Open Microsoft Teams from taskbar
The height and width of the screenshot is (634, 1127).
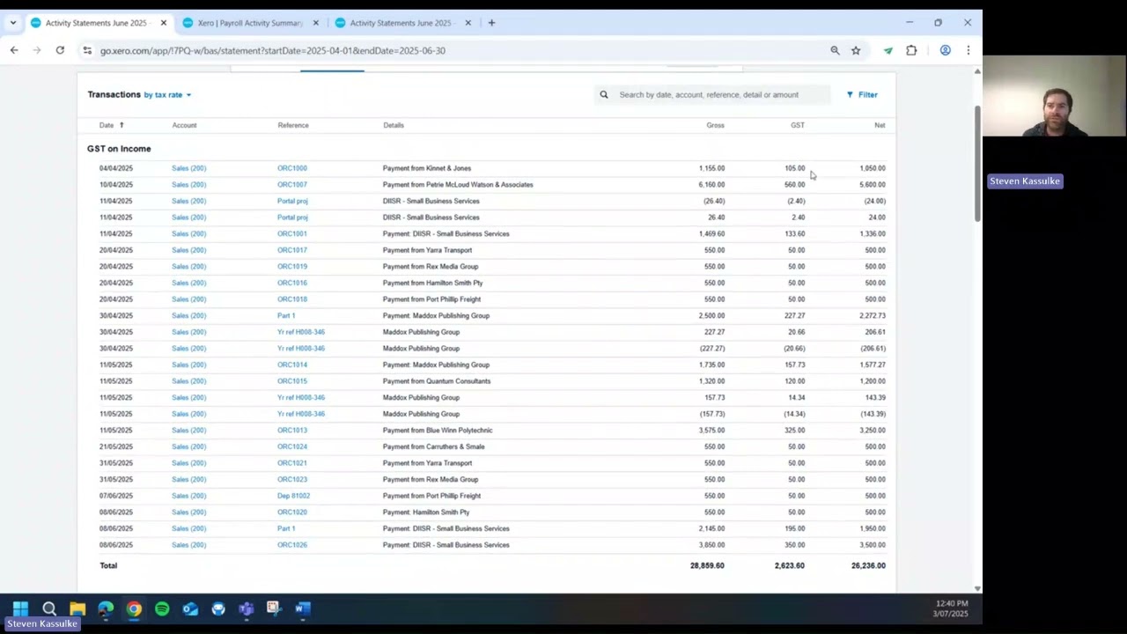click(x=247, y=608)
